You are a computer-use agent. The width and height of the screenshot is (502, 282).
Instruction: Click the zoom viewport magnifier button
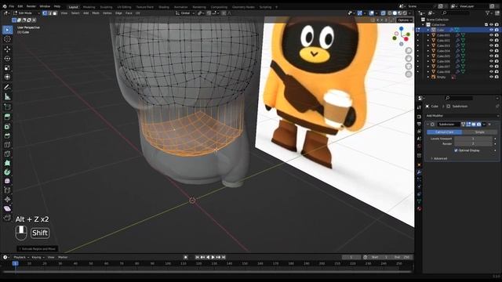(409, 50)
